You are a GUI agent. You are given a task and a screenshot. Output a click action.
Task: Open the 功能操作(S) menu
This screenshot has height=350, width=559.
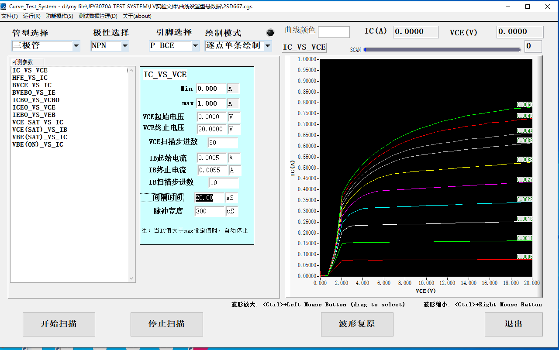coord(60,16)
